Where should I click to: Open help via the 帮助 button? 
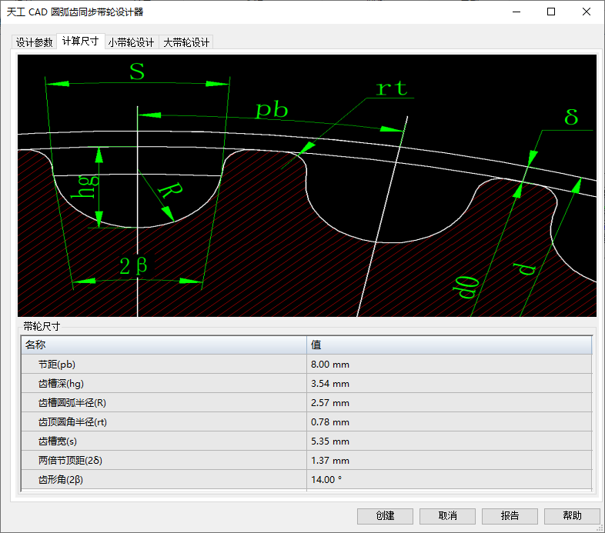coord(571,516)
